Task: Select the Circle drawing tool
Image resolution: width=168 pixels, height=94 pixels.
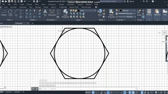Action: click(10, 13)
